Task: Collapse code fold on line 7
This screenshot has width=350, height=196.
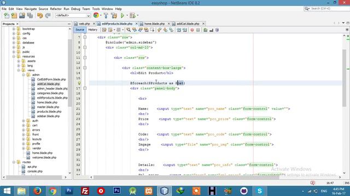Action: pyautogui.click(x=85, y=37)
